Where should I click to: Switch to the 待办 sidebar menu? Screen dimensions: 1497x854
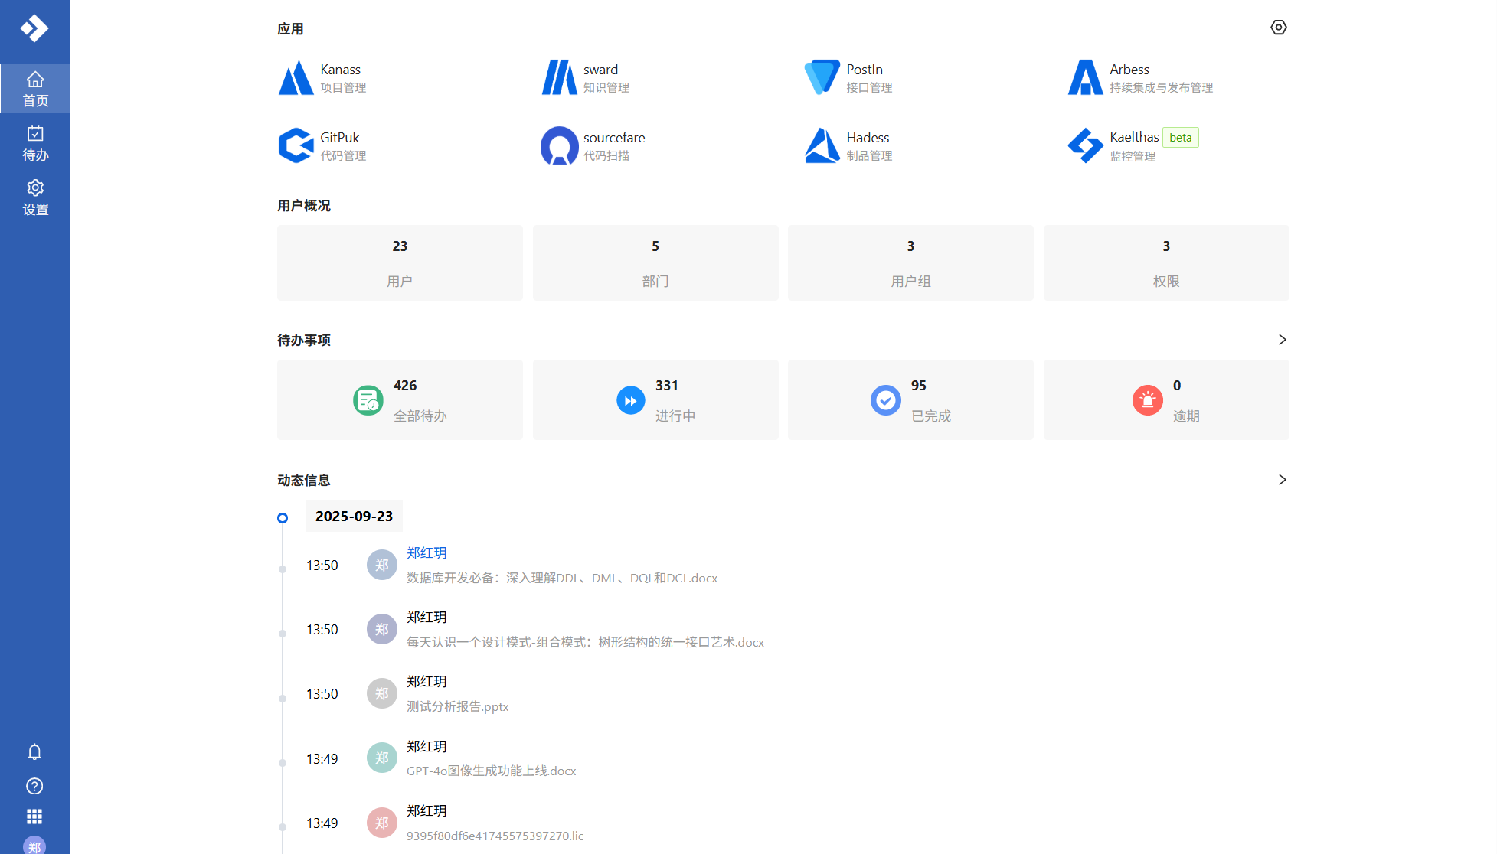35,143
